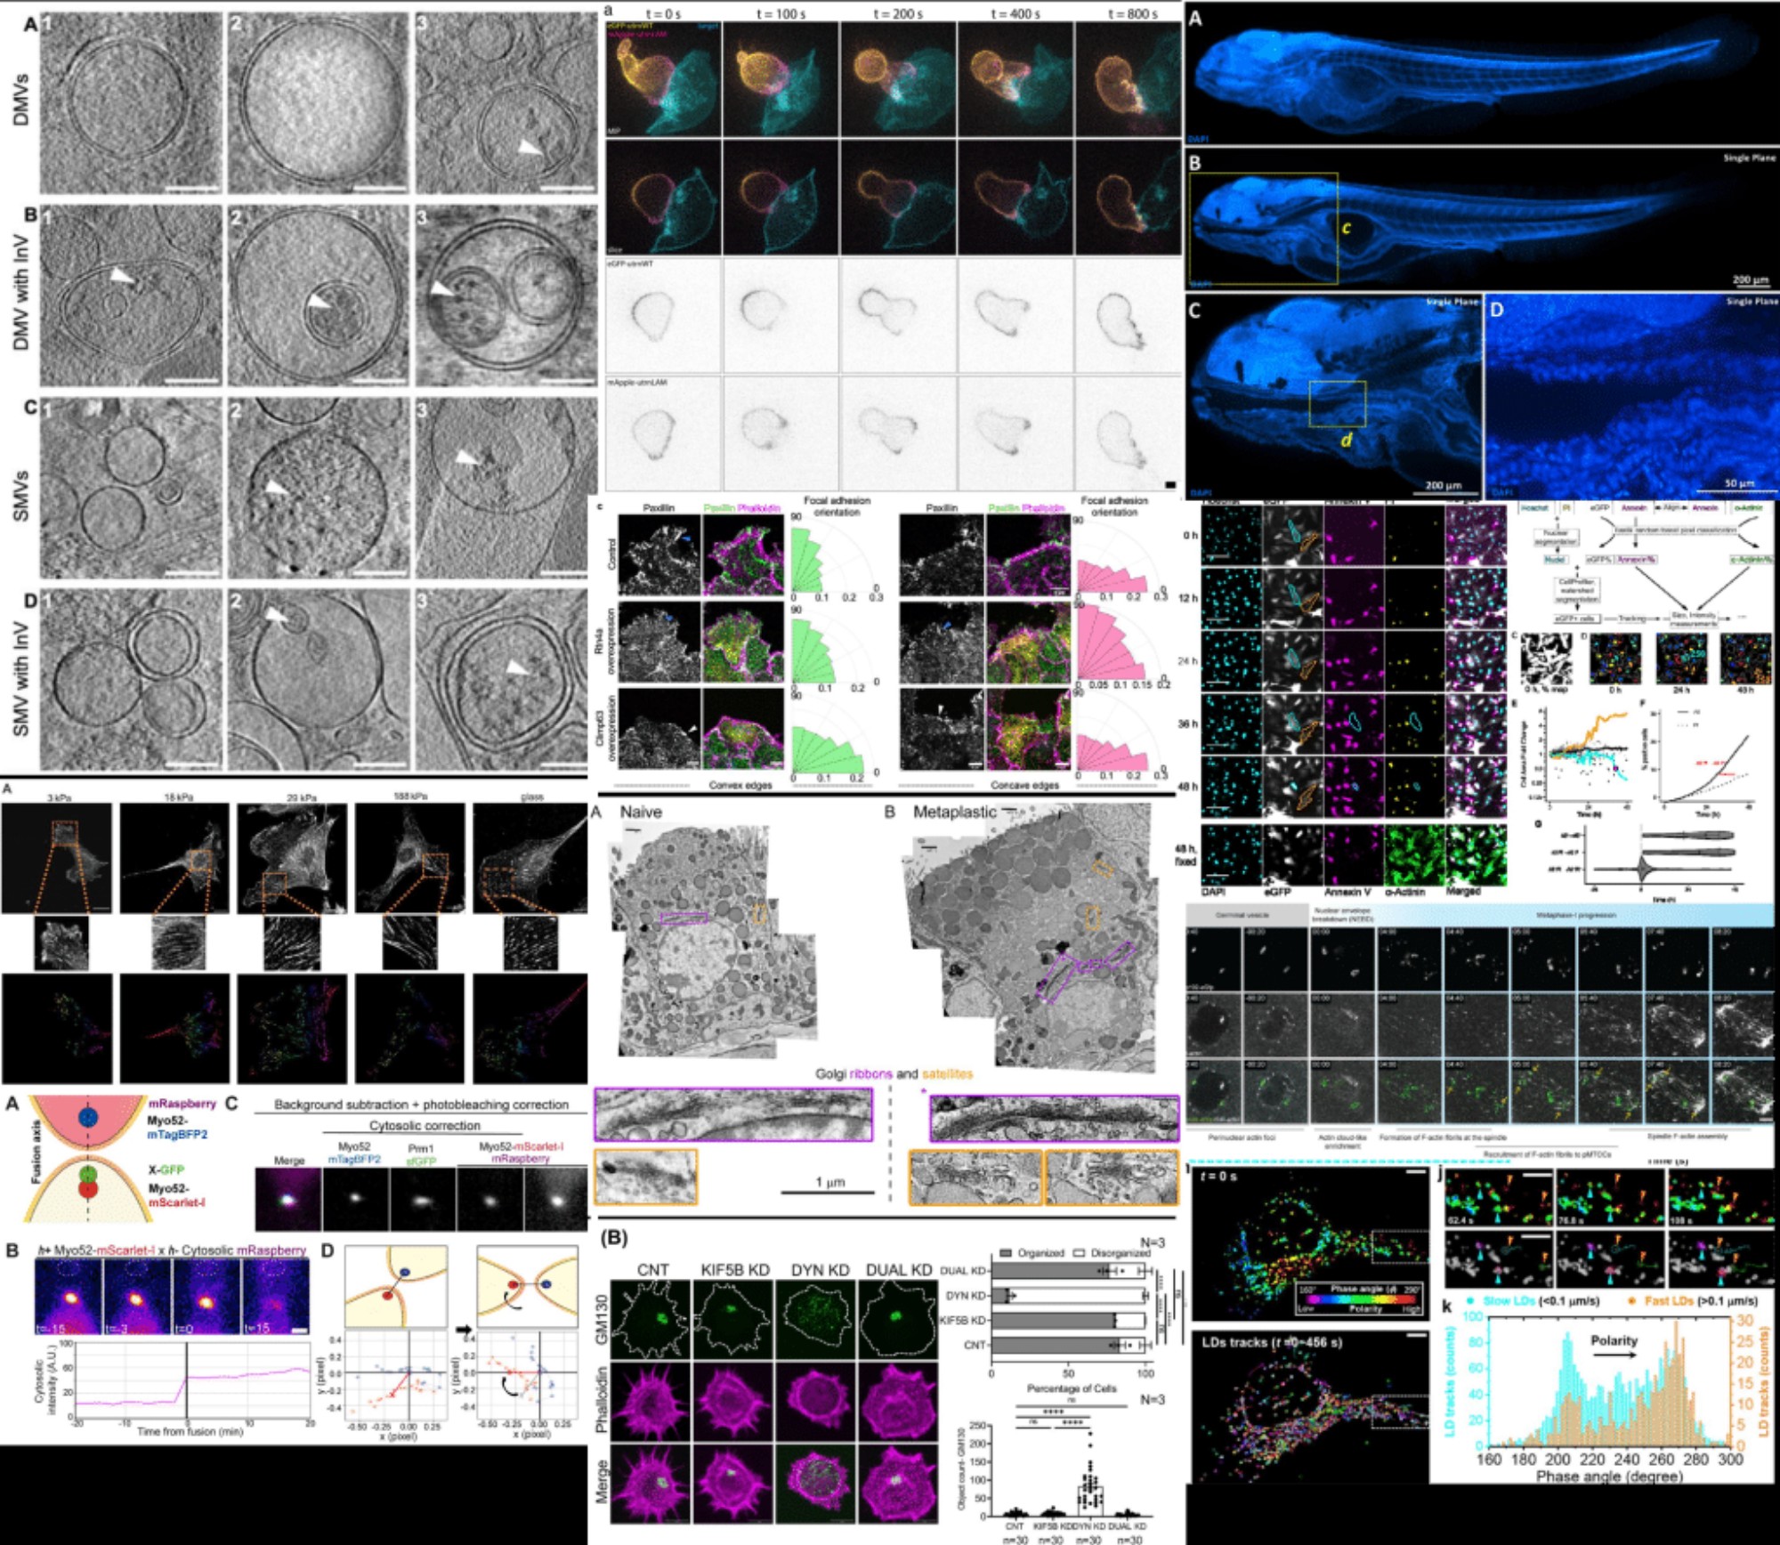Click the black arrow between diagrams D
Screen dimensions: 1780x1545
(465, 1330)
